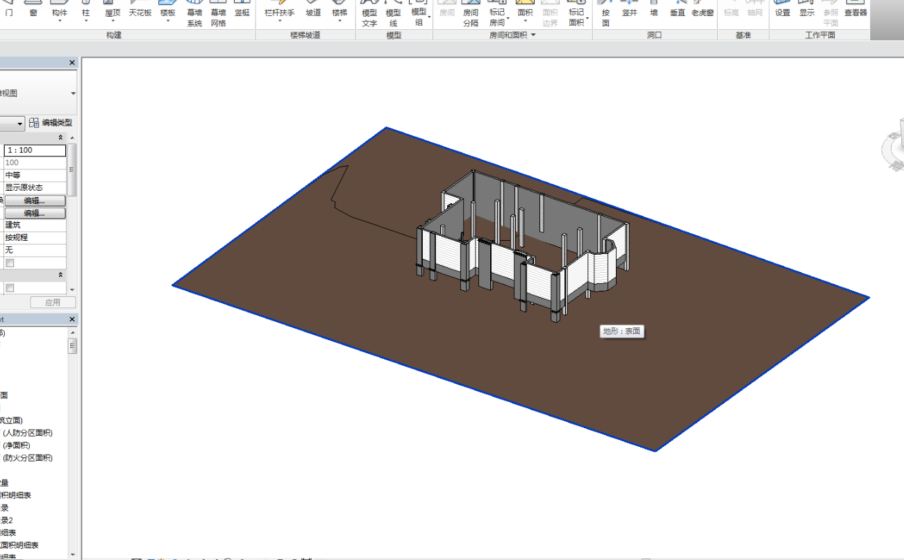The width and height of the screenshot is (904, 560).
Task: Select the 房间分隔 room separator tool
Action: [x=471, y=14]
